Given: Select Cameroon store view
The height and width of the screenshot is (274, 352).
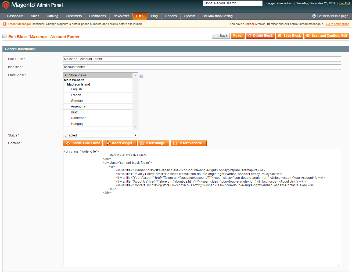Looking at the screenshot, I should 98,118.
